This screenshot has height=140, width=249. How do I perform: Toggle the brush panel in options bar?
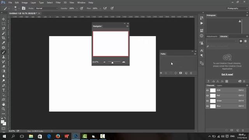tap(23, 8)
